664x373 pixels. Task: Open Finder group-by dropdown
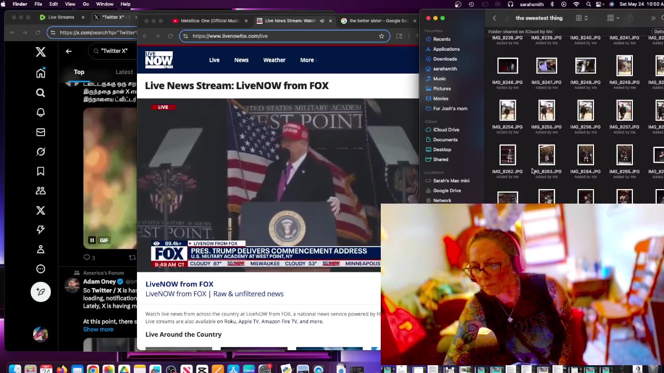613,18
